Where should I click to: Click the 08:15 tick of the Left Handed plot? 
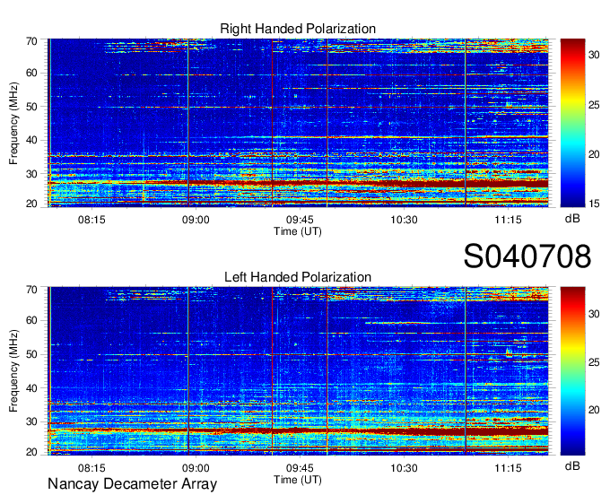pyautogui.click(x=91, y=468)
